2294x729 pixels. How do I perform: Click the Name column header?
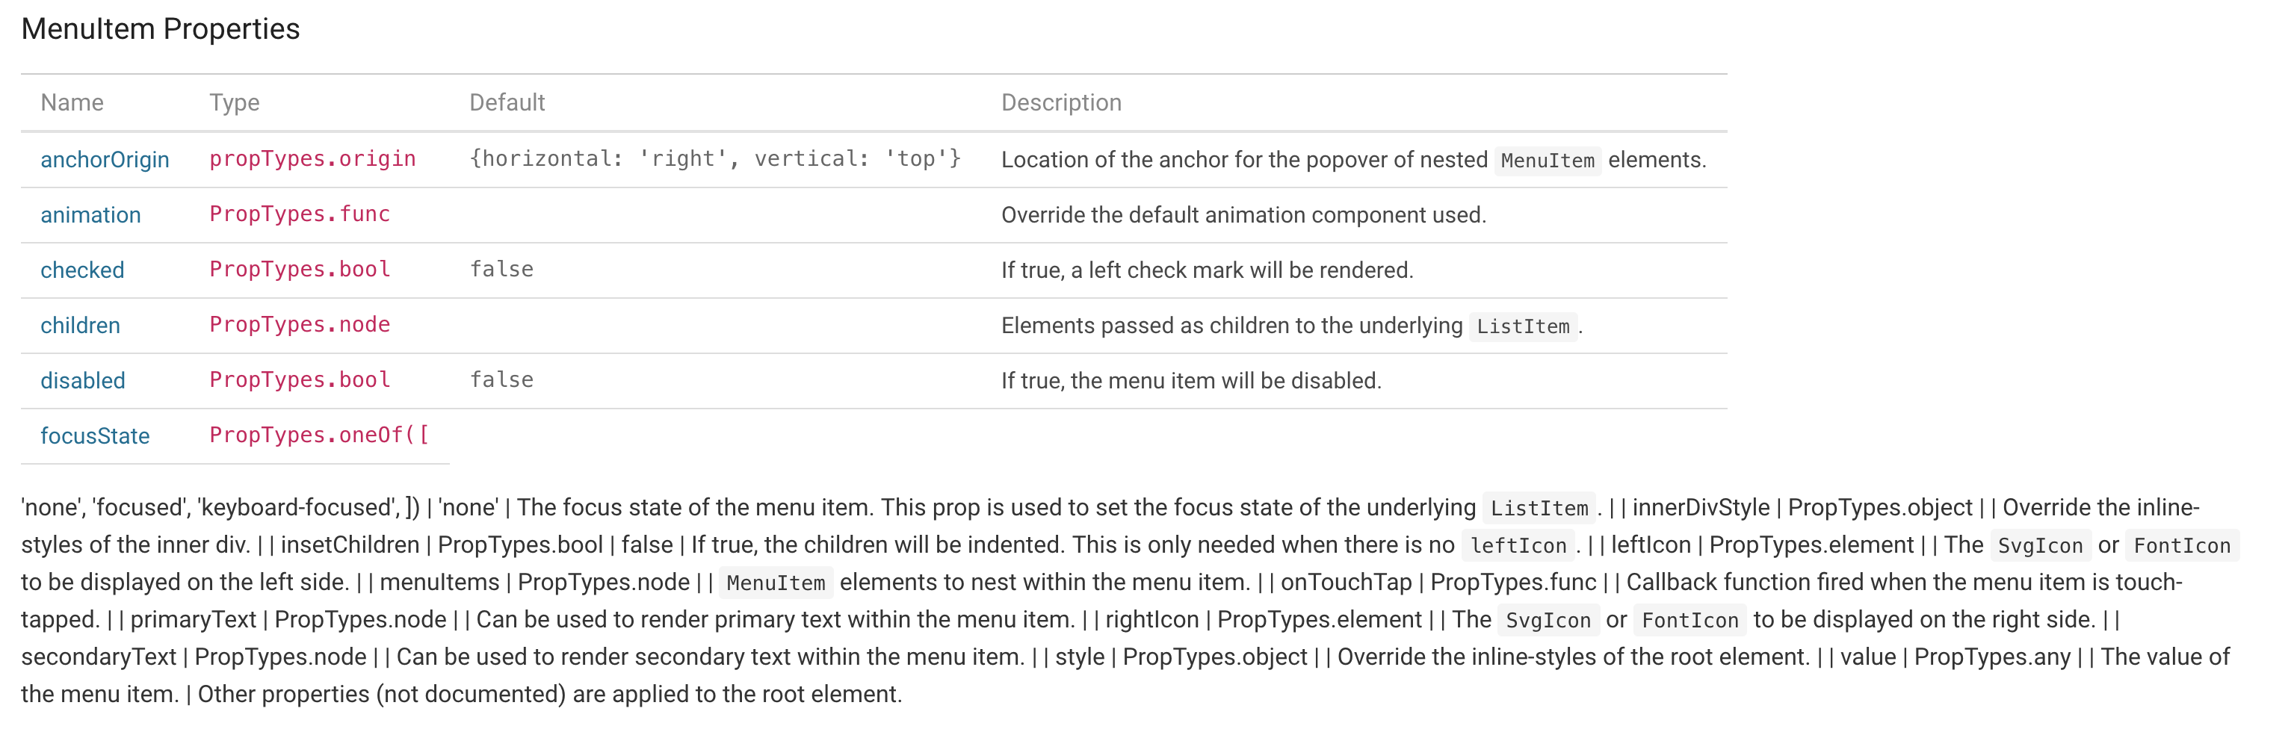click(72, 102)
